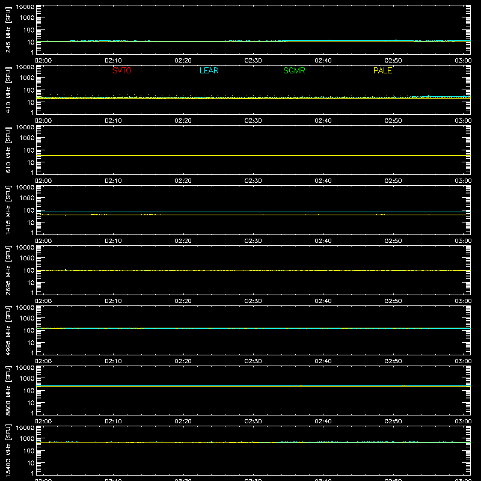This screenshot has height=481, width=481.
Task: Click the green SGMR station legend label
Action: (x=294, y=70)
